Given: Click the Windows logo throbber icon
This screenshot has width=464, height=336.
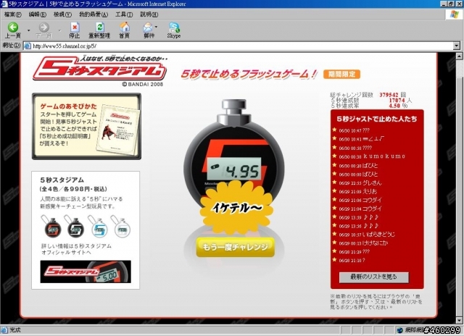Looking at the screenshot, I should [x=455, y=14].
